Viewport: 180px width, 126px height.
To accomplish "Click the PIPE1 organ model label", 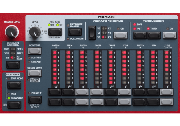I will pos(20,49).
